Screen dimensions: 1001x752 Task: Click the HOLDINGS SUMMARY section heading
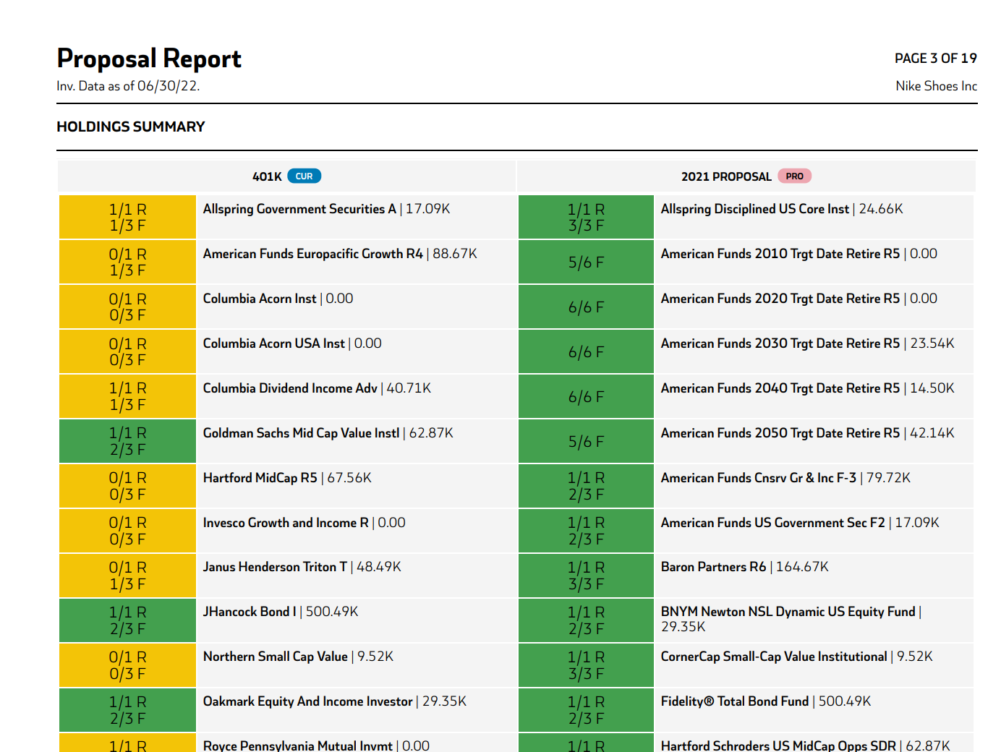(x=131, y=127)
